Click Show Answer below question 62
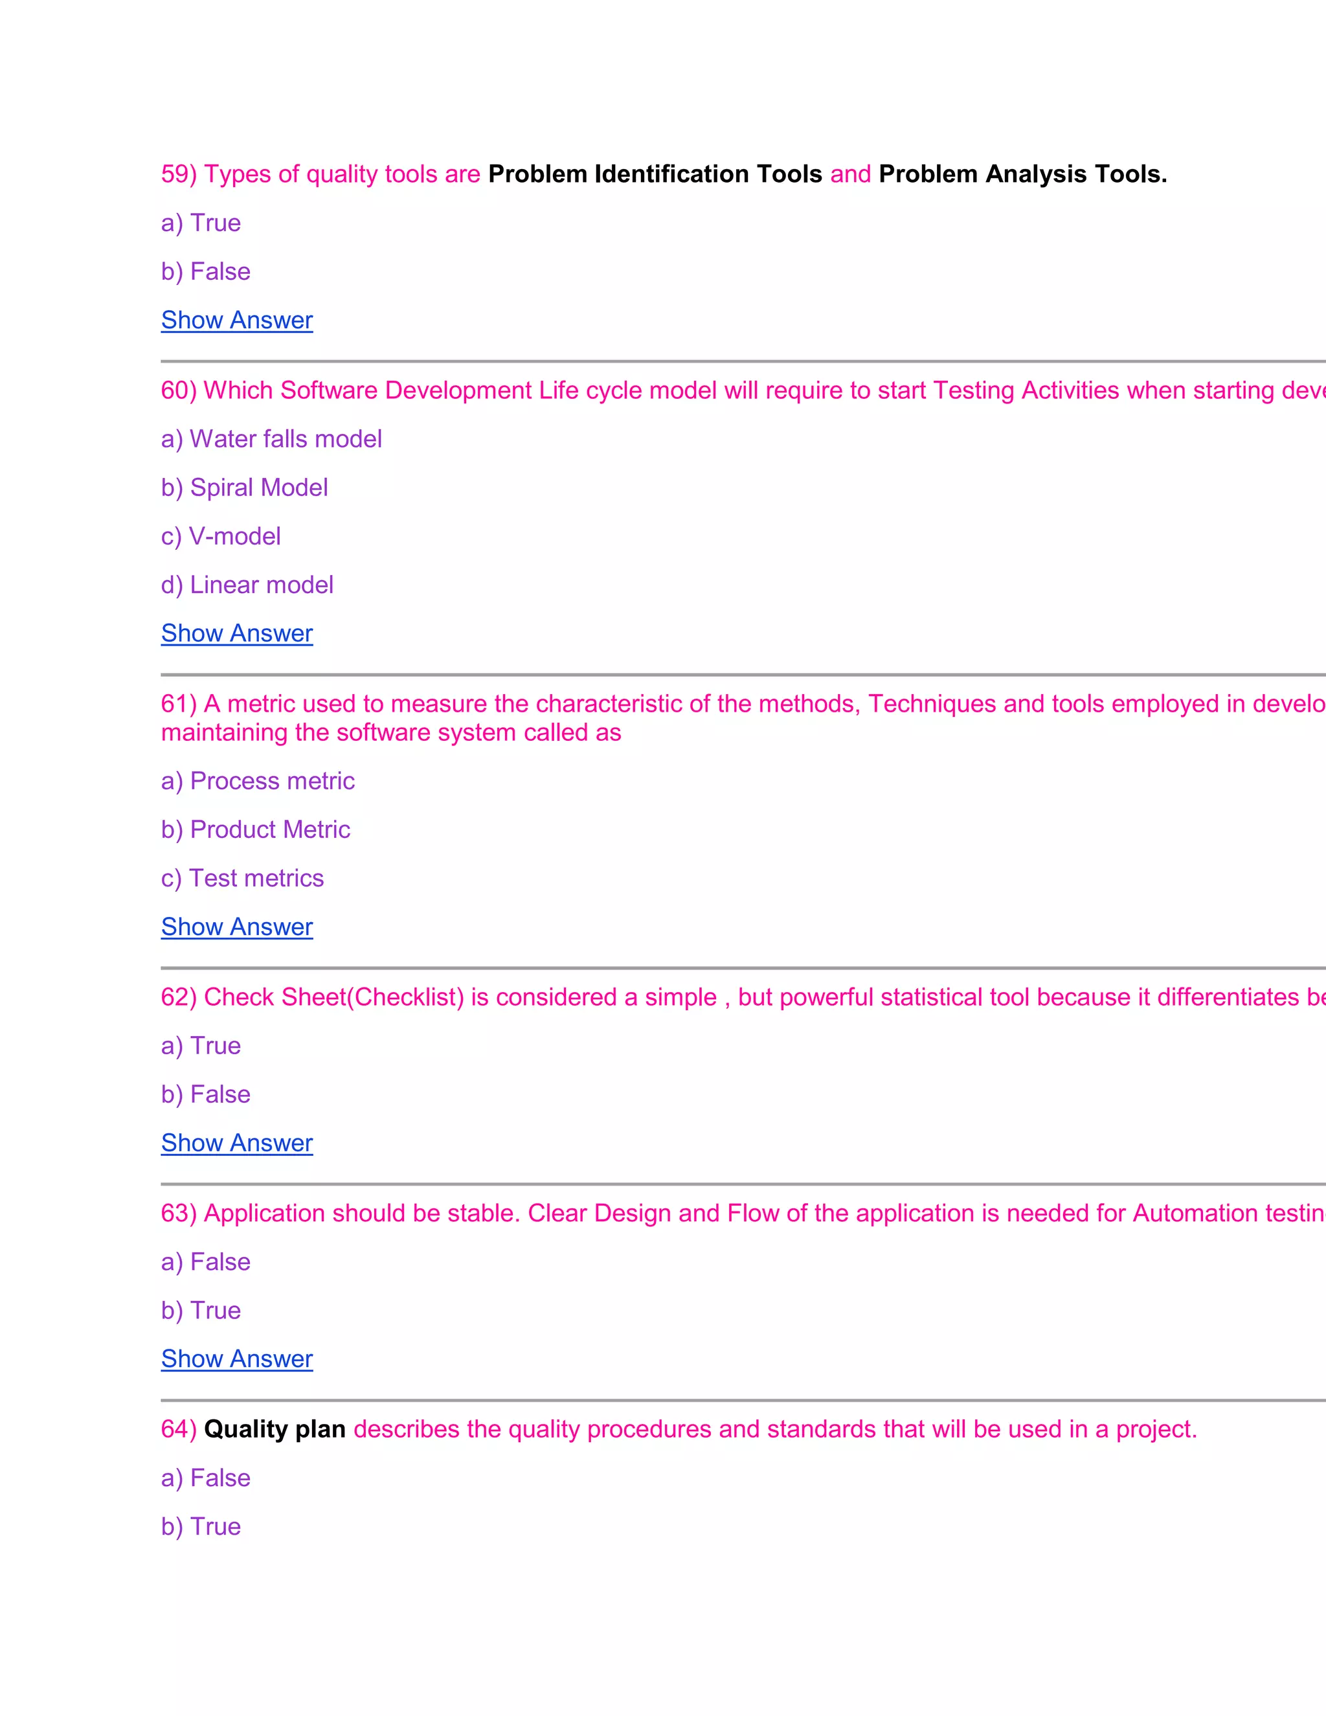The width and height of the screenshot is (1326, 1716). [236, 1143]
